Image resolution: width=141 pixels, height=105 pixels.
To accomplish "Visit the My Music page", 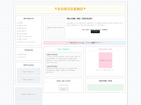I will (22, 31).
